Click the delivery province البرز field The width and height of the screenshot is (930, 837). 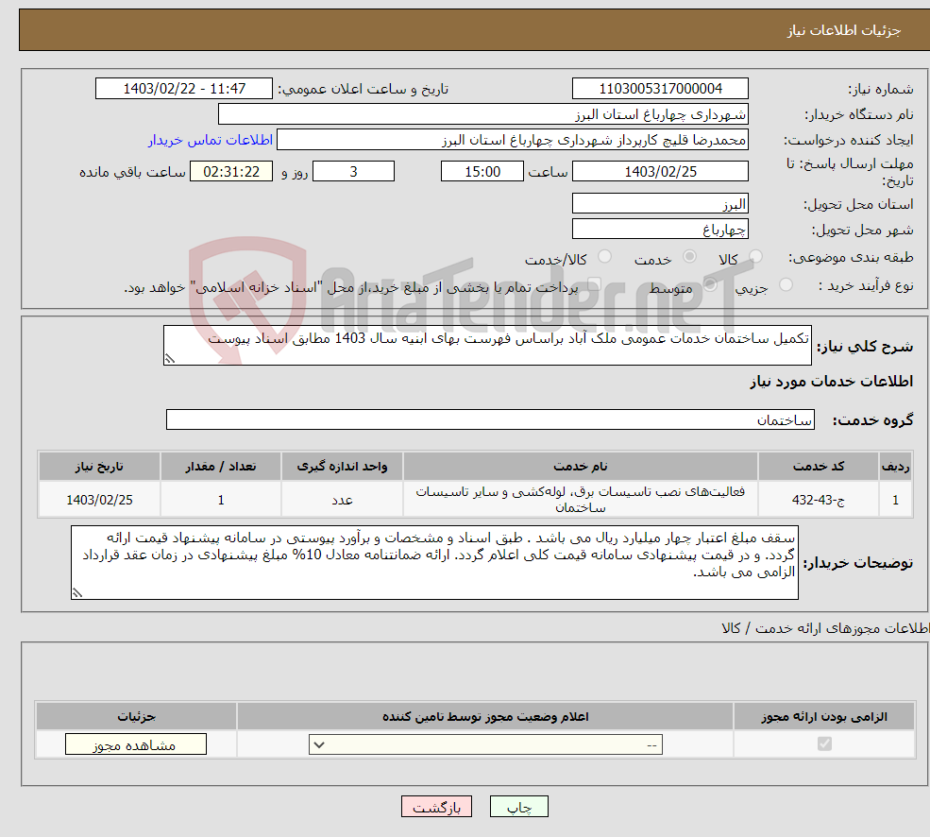(660, 204)
